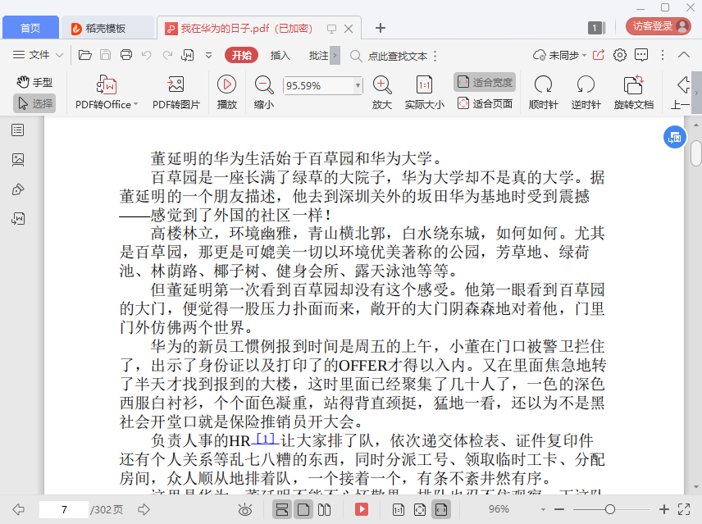
Task: Decrease zoom with minus button
Action: click(559, 509)
